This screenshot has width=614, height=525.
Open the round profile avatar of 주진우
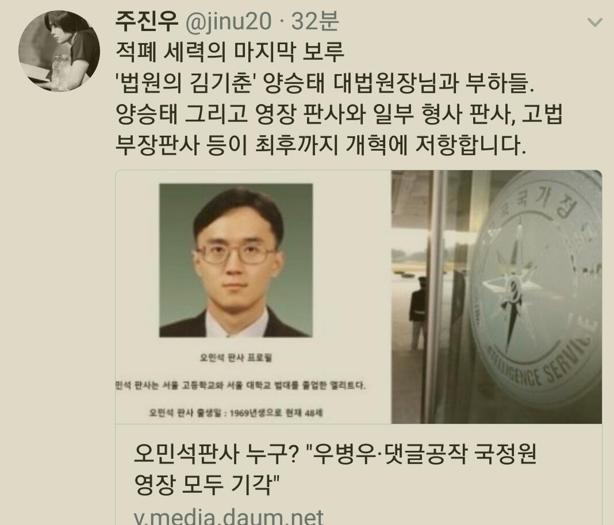tap(59, 51)
